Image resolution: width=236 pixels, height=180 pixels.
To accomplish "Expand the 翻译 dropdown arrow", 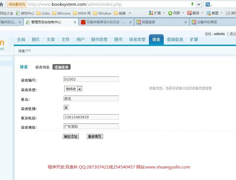I will click(202, 13).
